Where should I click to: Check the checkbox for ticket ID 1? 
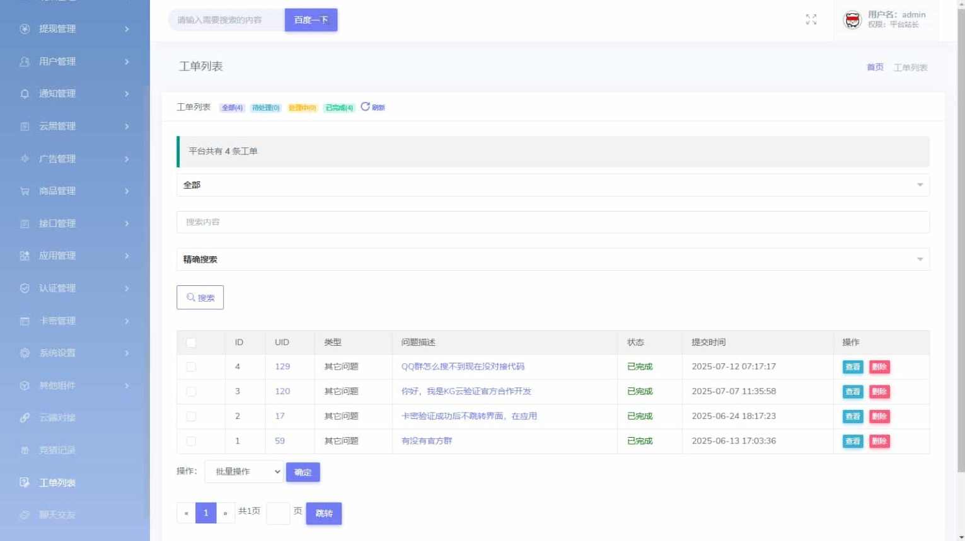(x=191, y=441)
